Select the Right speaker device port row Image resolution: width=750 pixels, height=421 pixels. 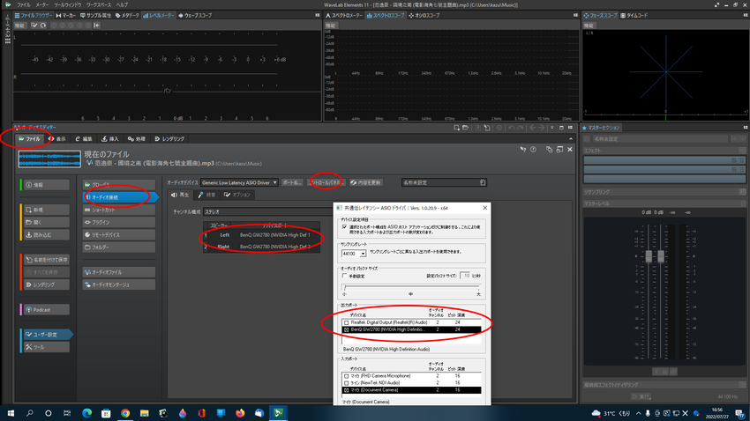click(x=262, y=247)
